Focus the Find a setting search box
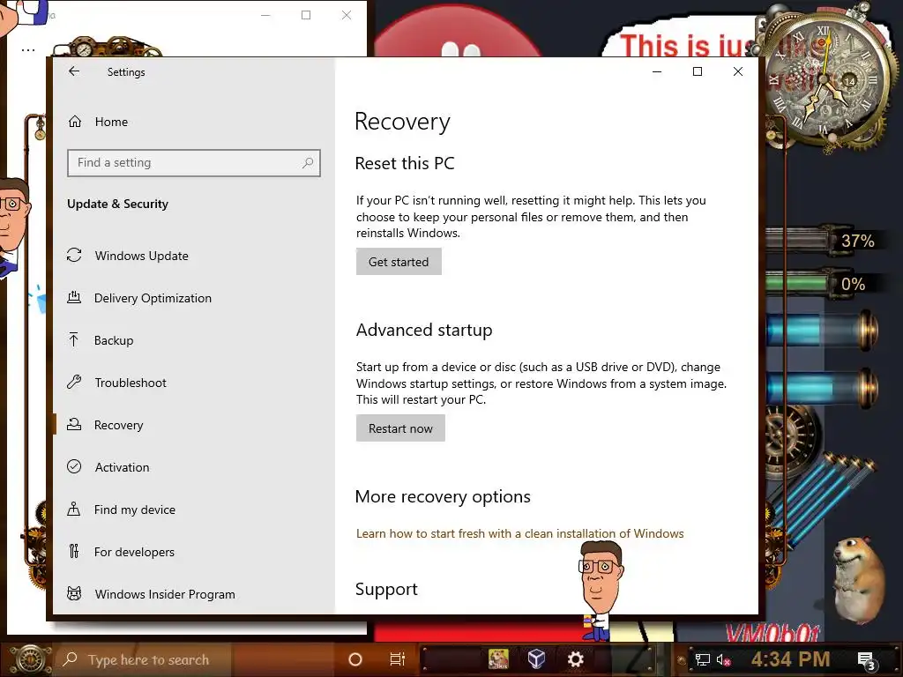This screenshot has width=903, height=677. [x=193, y=163]
